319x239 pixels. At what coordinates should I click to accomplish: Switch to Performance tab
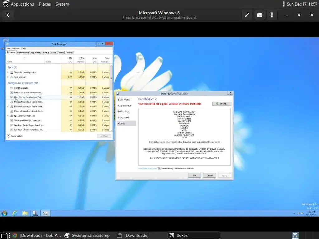23,53
